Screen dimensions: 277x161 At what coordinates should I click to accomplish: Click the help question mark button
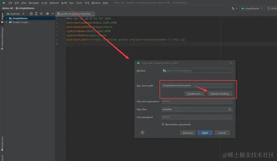[x=142, y=133]
